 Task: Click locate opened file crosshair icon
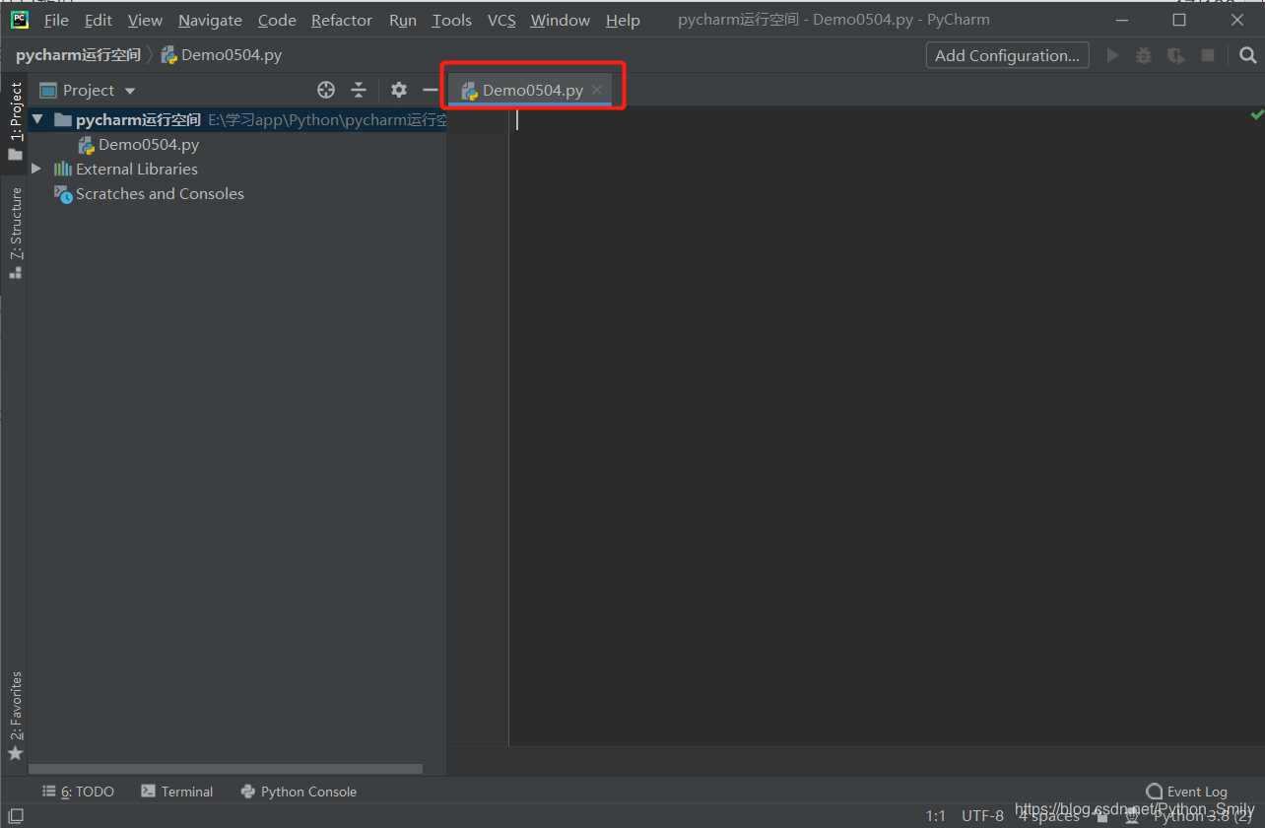pos(326,90)
